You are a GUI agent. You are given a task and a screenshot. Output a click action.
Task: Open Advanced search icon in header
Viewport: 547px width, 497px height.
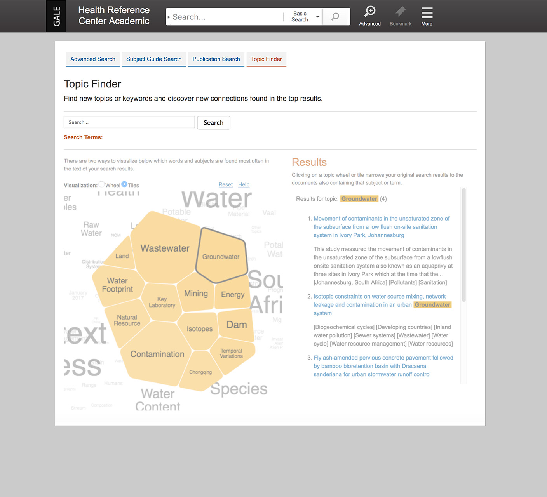coord(370,16)
